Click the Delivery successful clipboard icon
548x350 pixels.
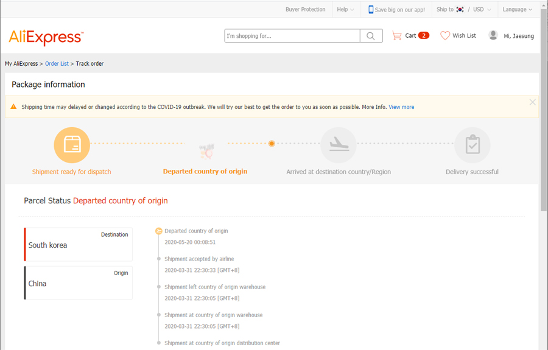pyautogui.click(x=472, y=145)
